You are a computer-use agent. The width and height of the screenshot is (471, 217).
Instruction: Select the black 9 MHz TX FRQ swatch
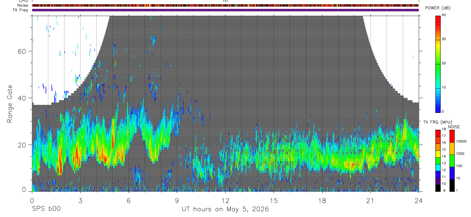coord(438,188)
